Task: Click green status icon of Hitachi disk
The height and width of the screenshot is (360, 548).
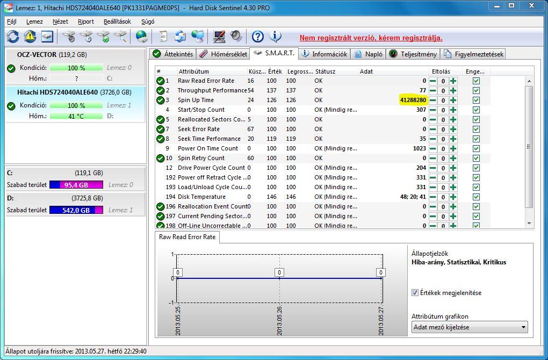Action: (x=11, y=106)
